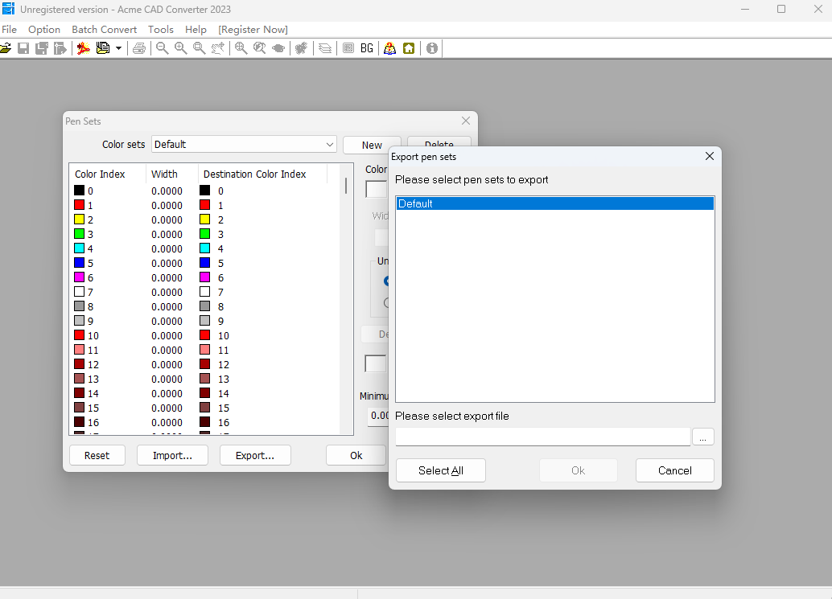Select the filled Units radio button
The image size is (832, 599).
click(387, 281)
